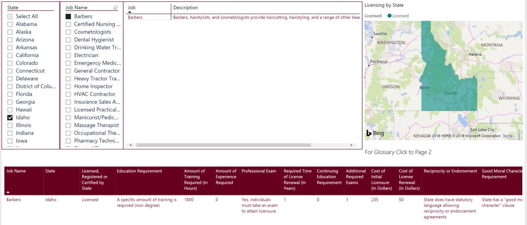Image resolution: width=527 pixels, height=225 pixels.
Task: Select the HVAC Contractor job checkbox
Action: pos(68,94)
